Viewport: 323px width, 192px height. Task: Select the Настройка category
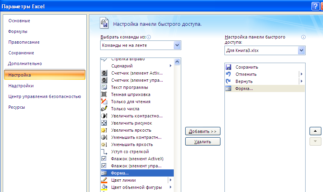coord(45,75)
